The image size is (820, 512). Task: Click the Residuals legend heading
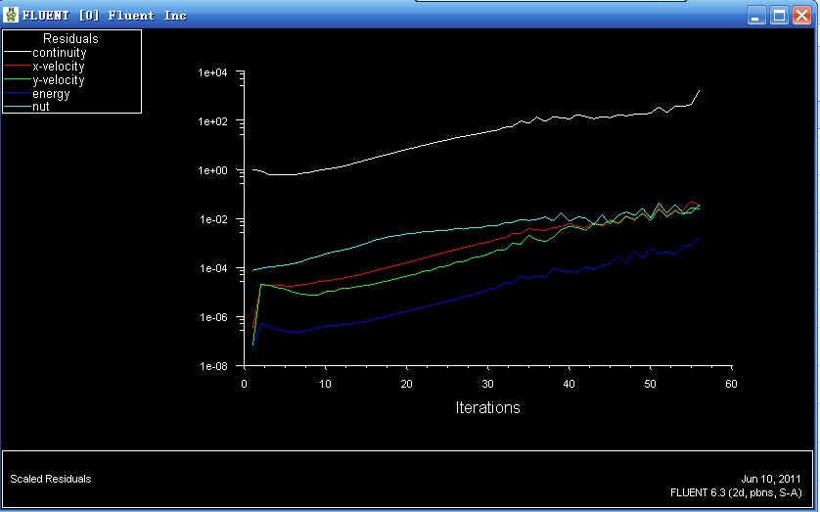[70, 39]
